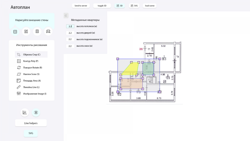Select the orange rectangle area on the plan
This screenshot has height=141, width=250.
pyautogui.click(x=132, y=84)
